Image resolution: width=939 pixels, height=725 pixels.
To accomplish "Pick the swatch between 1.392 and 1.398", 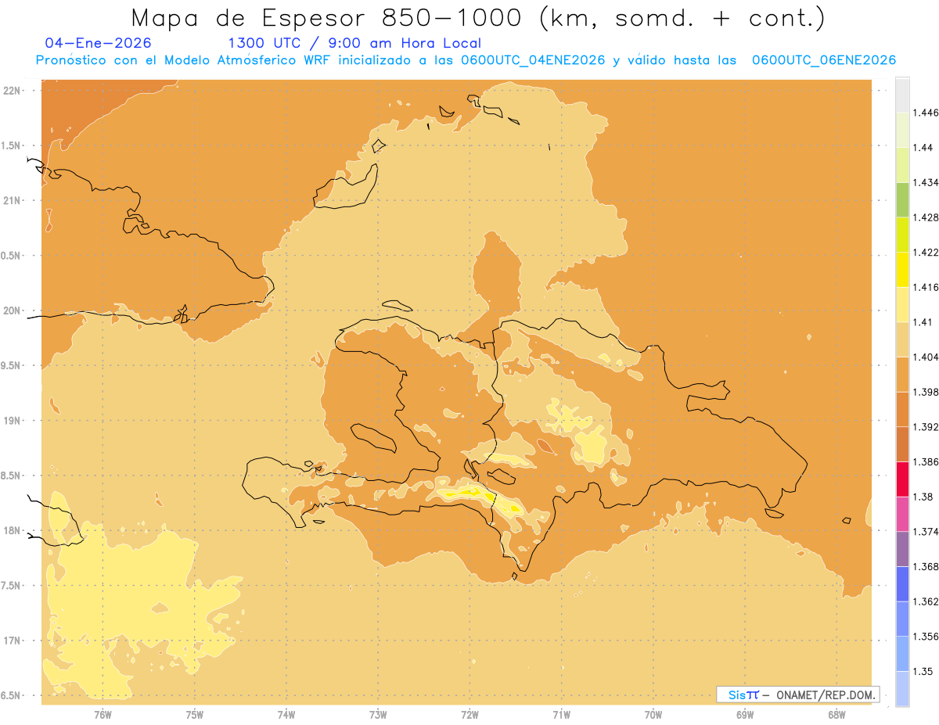I will (903, 409).
